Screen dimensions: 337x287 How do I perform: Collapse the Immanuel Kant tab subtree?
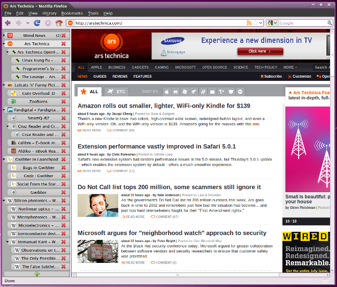(7, 242)
